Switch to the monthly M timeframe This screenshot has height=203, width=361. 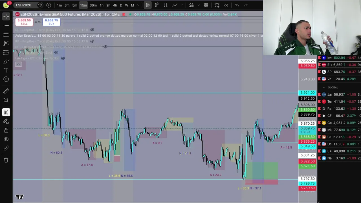pos(132,5)
